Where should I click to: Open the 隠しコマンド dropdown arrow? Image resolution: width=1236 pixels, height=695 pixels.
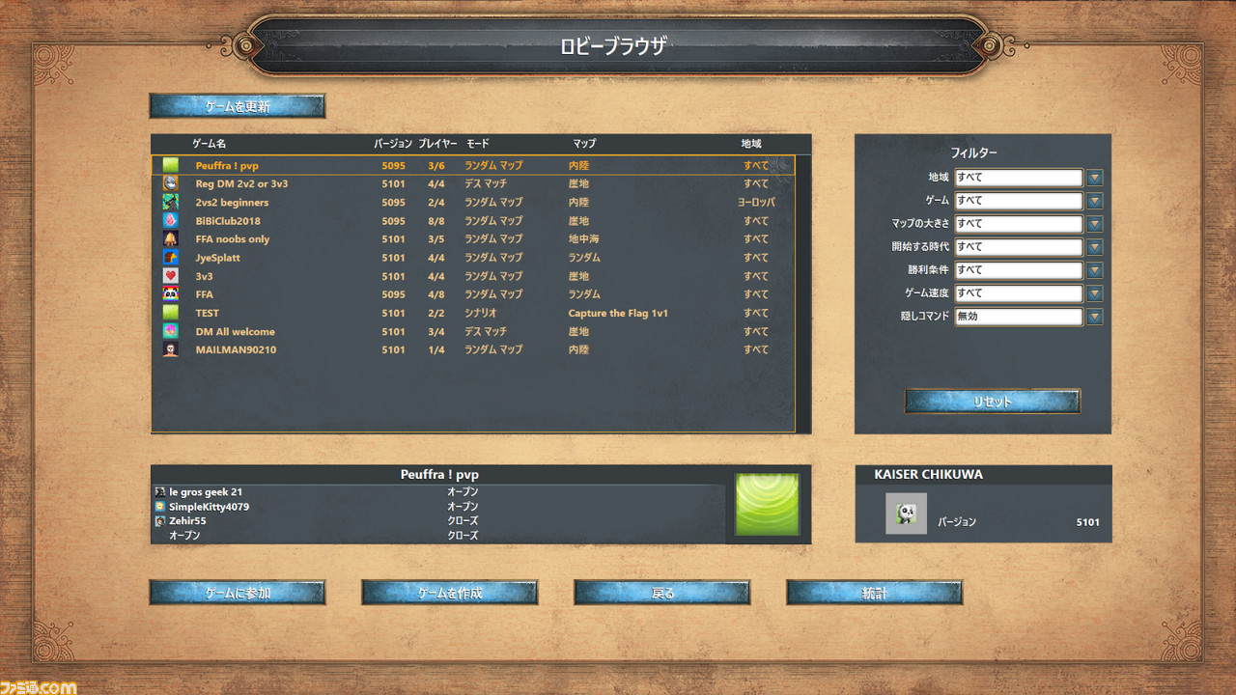click(1094, 317)
